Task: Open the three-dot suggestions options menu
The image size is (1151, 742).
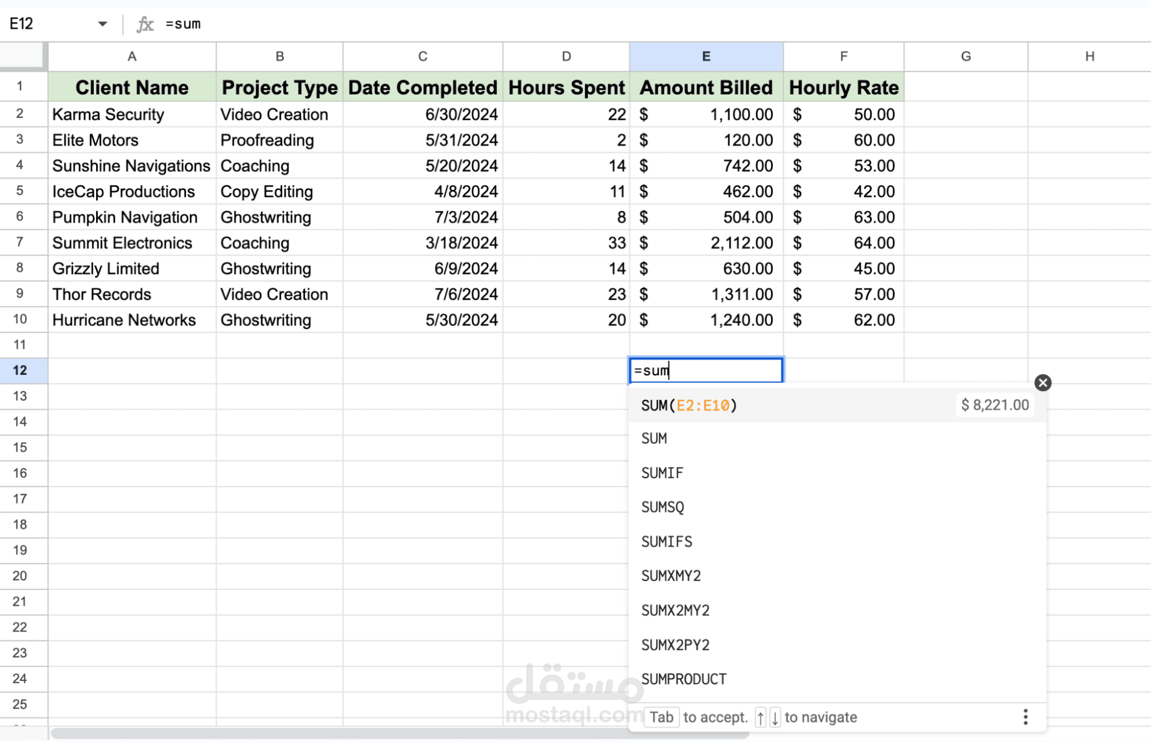Action: click(x=1025, y=717)
